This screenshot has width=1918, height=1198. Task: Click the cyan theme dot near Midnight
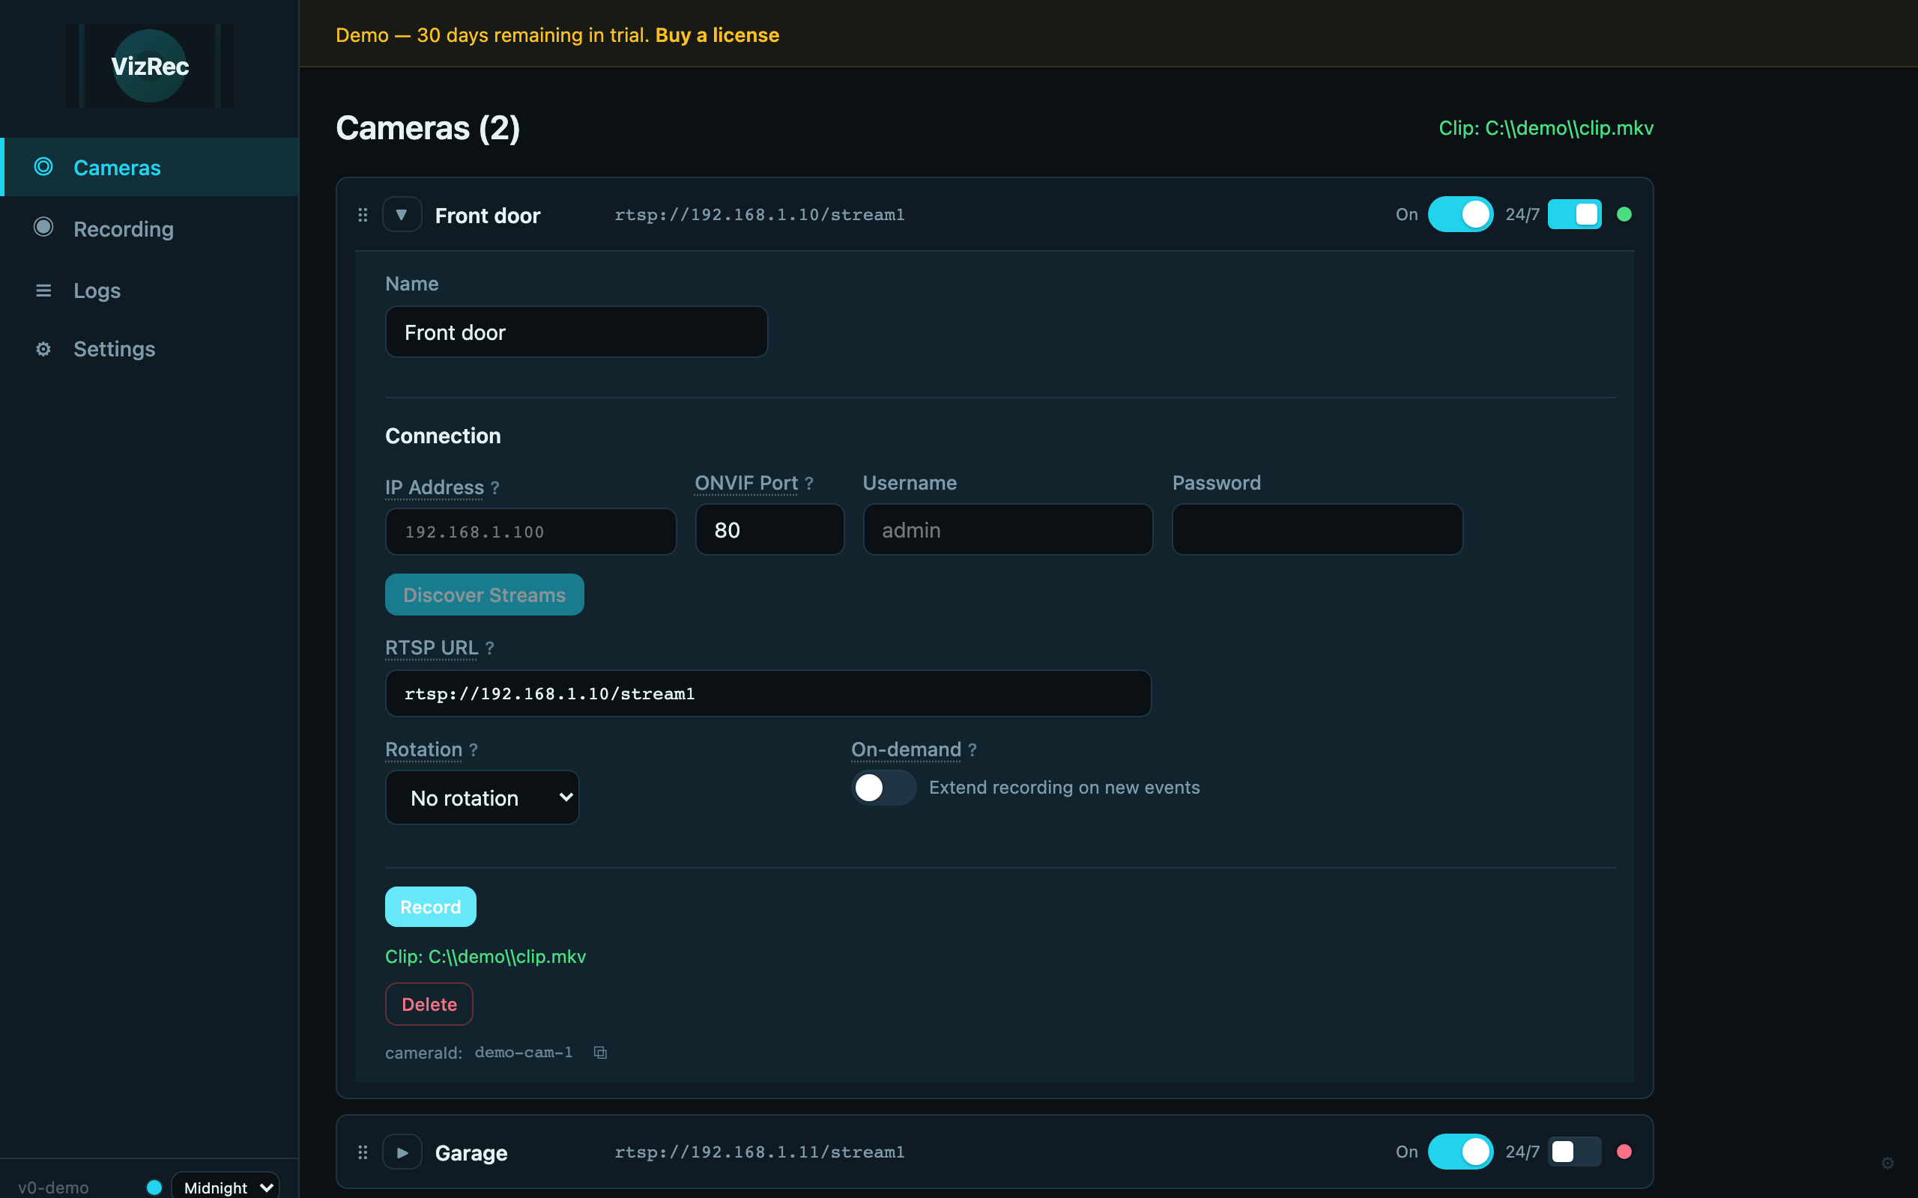click(x=154, y=1187)
